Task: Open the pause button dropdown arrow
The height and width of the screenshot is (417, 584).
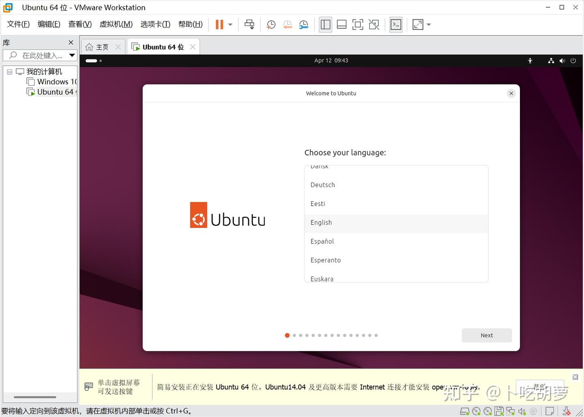Action: click(230, 24)
